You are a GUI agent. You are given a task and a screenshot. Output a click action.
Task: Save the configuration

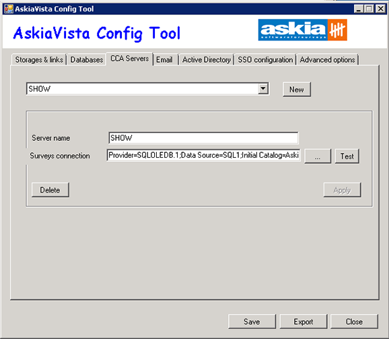click(252, 321)
